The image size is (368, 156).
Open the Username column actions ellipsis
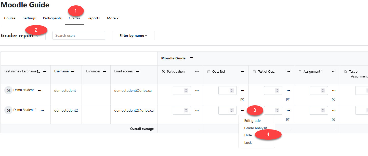click(x=73, y=72)
